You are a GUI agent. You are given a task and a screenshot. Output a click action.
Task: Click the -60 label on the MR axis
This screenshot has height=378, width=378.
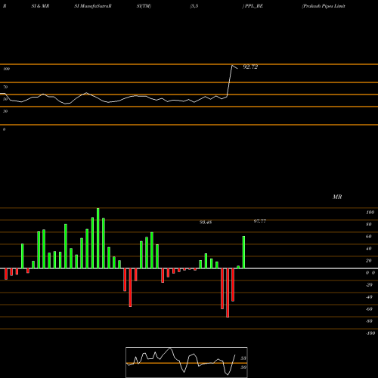(x=369, y=309)
